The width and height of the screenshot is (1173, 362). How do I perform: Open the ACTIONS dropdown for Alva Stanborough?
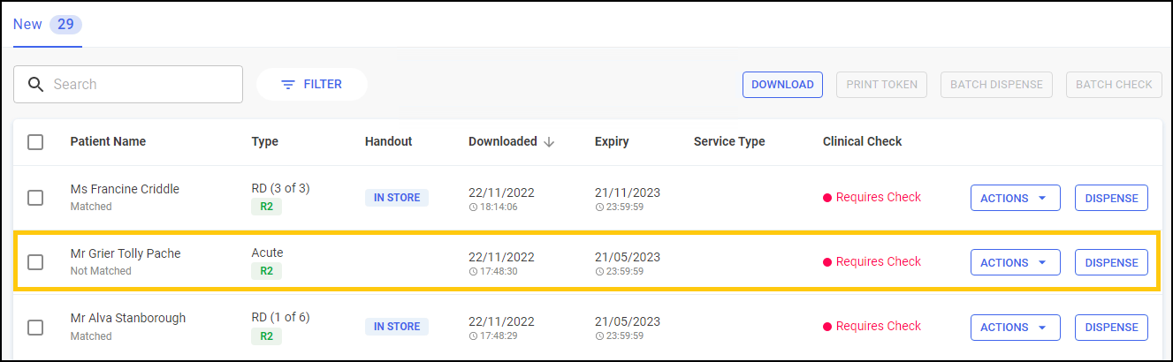1015,327
